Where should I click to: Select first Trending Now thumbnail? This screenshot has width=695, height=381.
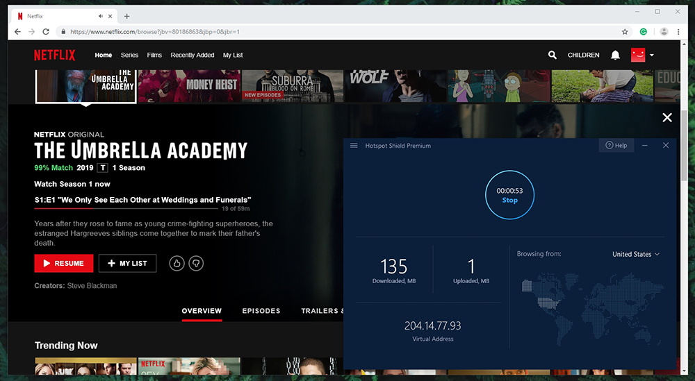(86, 366)
